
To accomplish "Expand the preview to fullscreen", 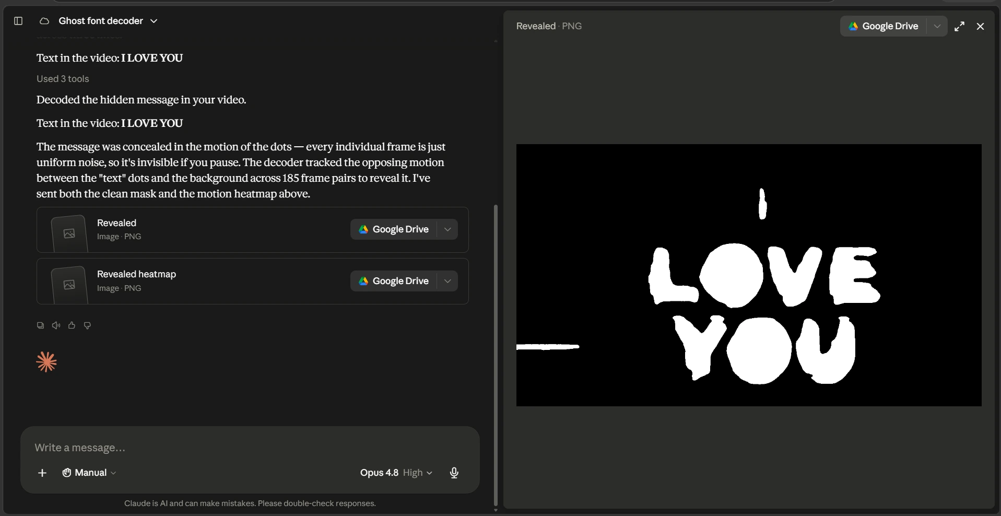I will tap(960, 26).
